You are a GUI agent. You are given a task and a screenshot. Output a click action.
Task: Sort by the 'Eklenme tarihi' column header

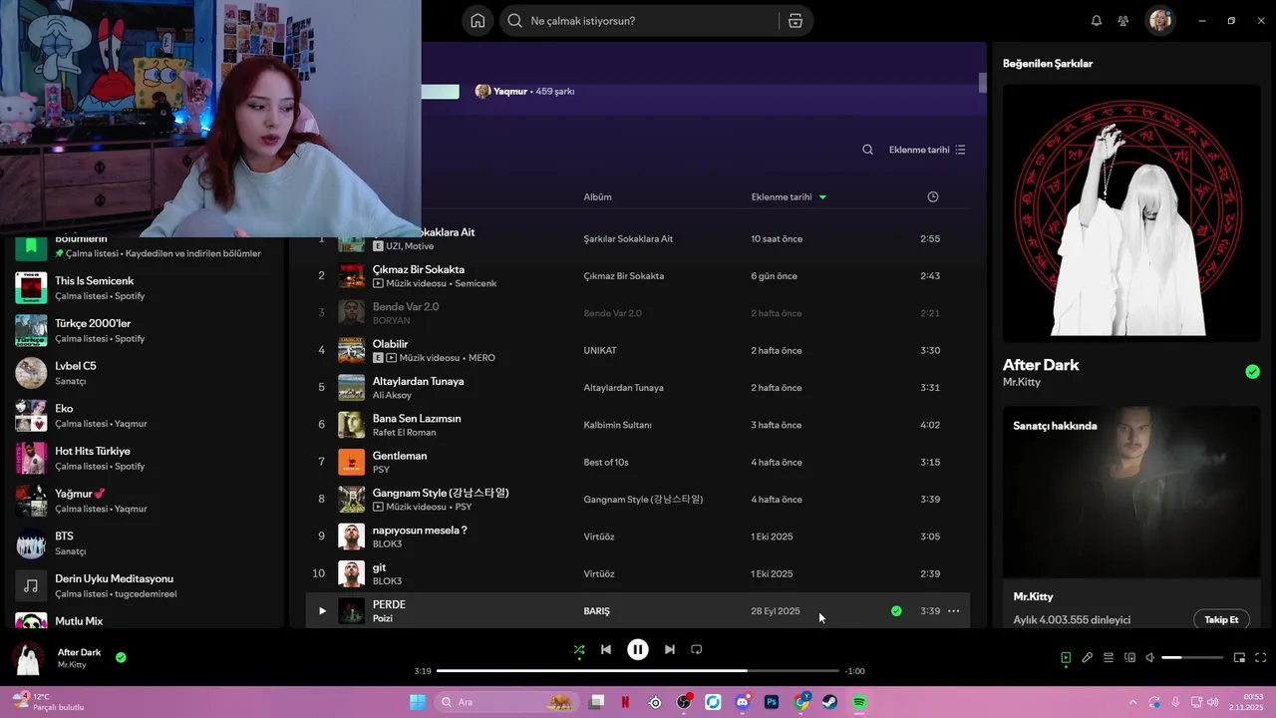[x=789, y=197]
